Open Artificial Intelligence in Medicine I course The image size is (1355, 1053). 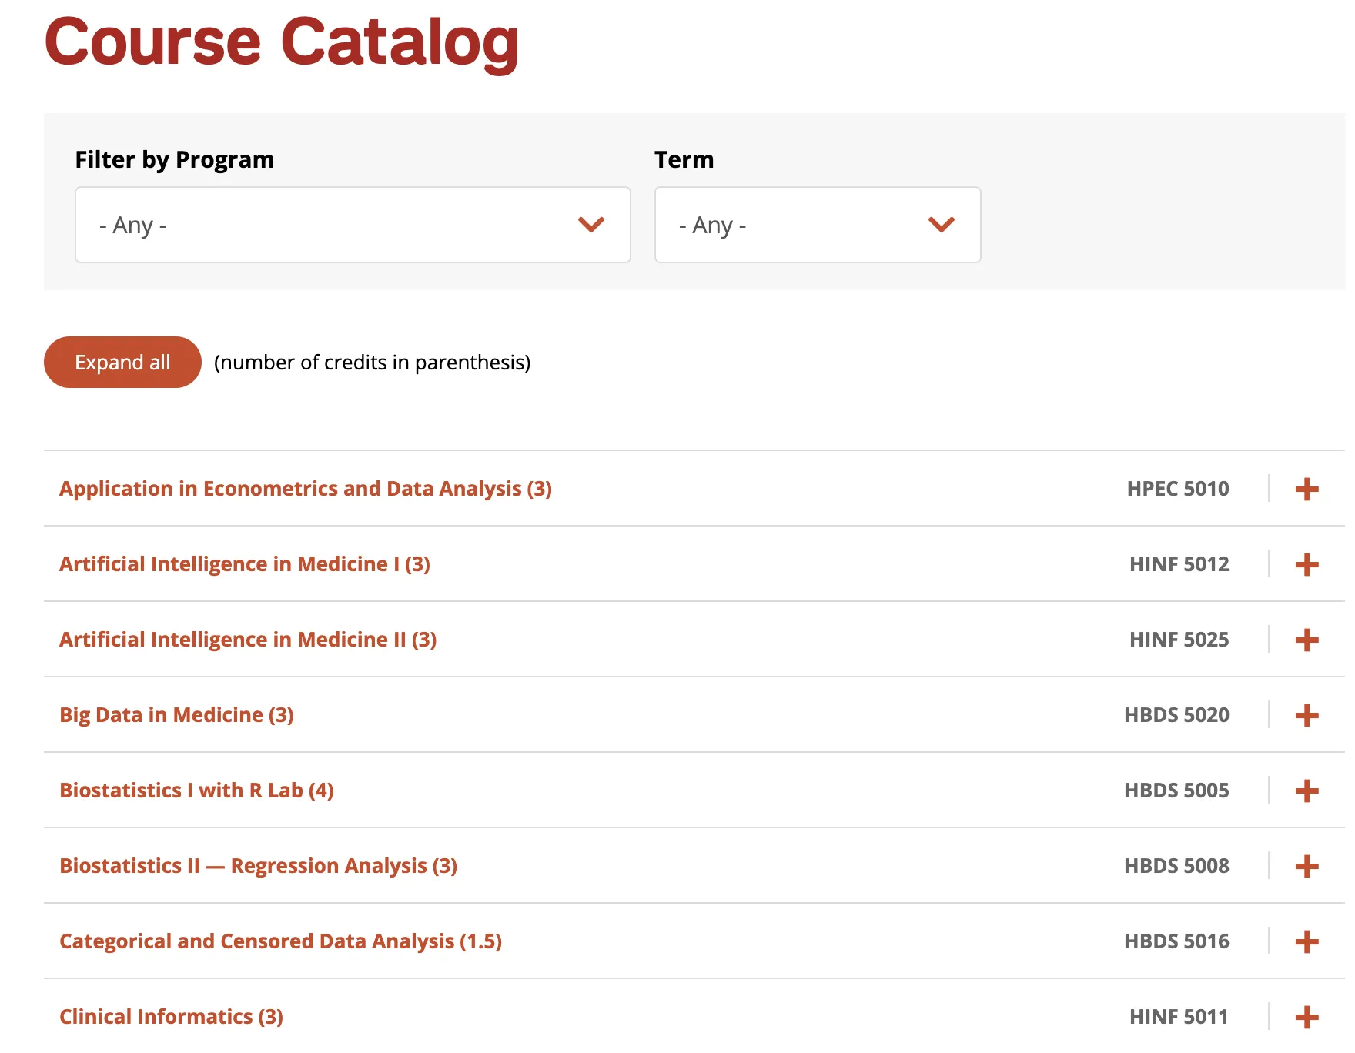245,564
